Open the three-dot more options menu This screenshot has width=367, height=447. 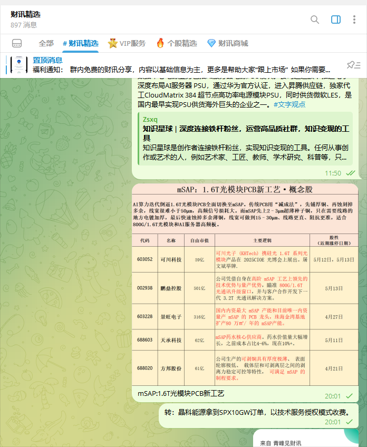click(x=354, y=20)
